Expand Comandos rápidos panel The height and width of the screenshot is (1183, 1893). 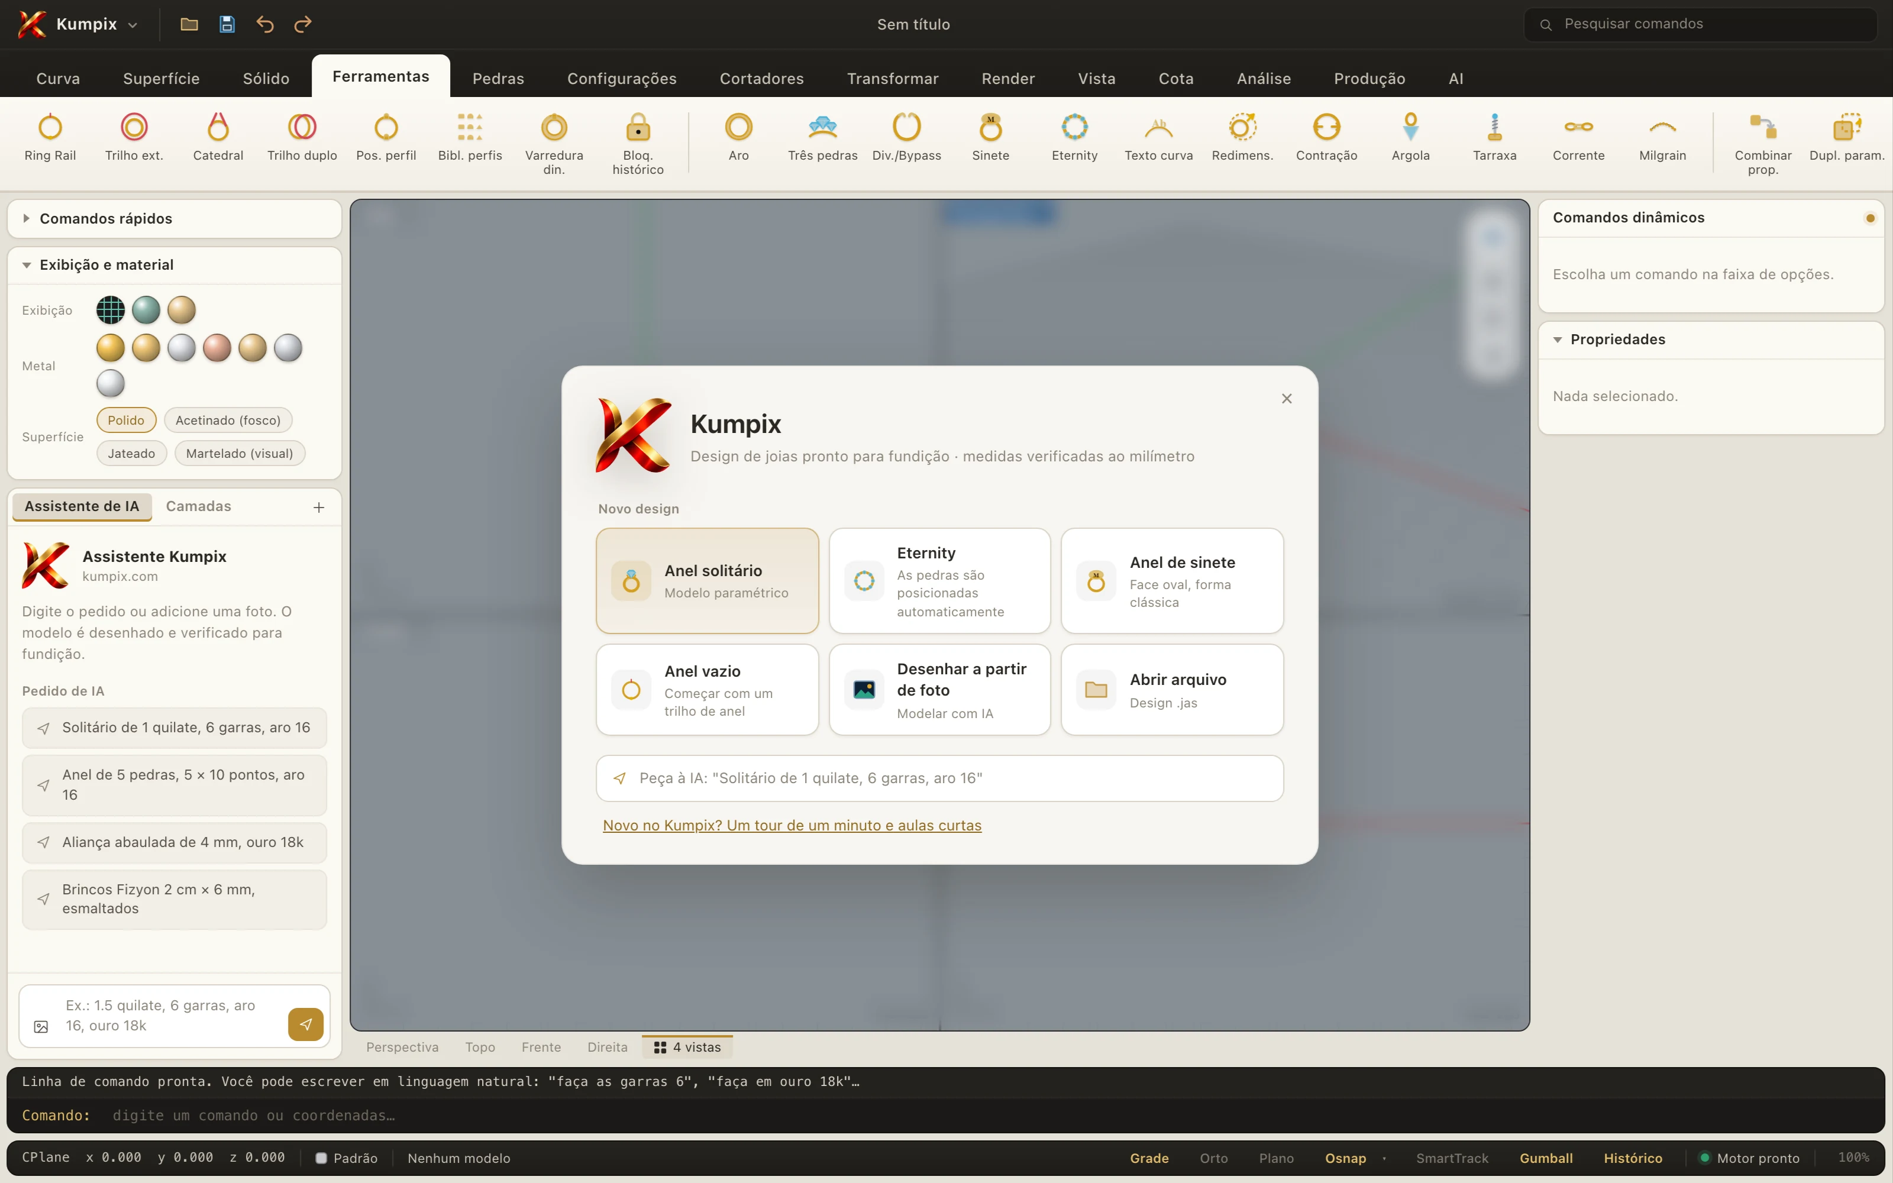(175, 218)
